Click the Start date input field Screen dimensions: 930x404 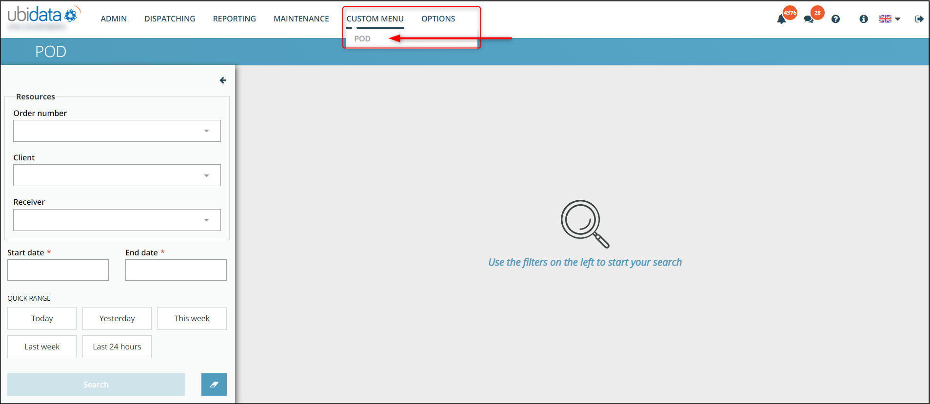58,270
